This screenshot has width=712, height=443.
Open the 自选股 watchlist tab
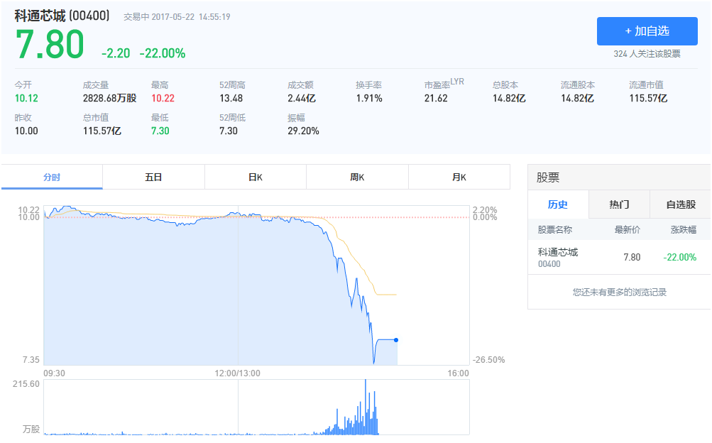click(680, 204)
